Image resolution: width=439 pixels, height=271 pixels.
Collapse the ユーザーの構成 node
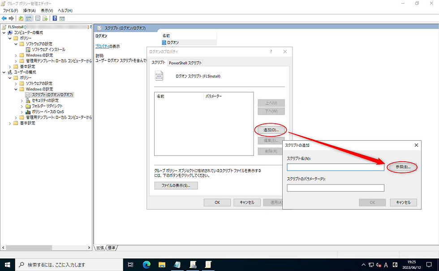[4, 72]
